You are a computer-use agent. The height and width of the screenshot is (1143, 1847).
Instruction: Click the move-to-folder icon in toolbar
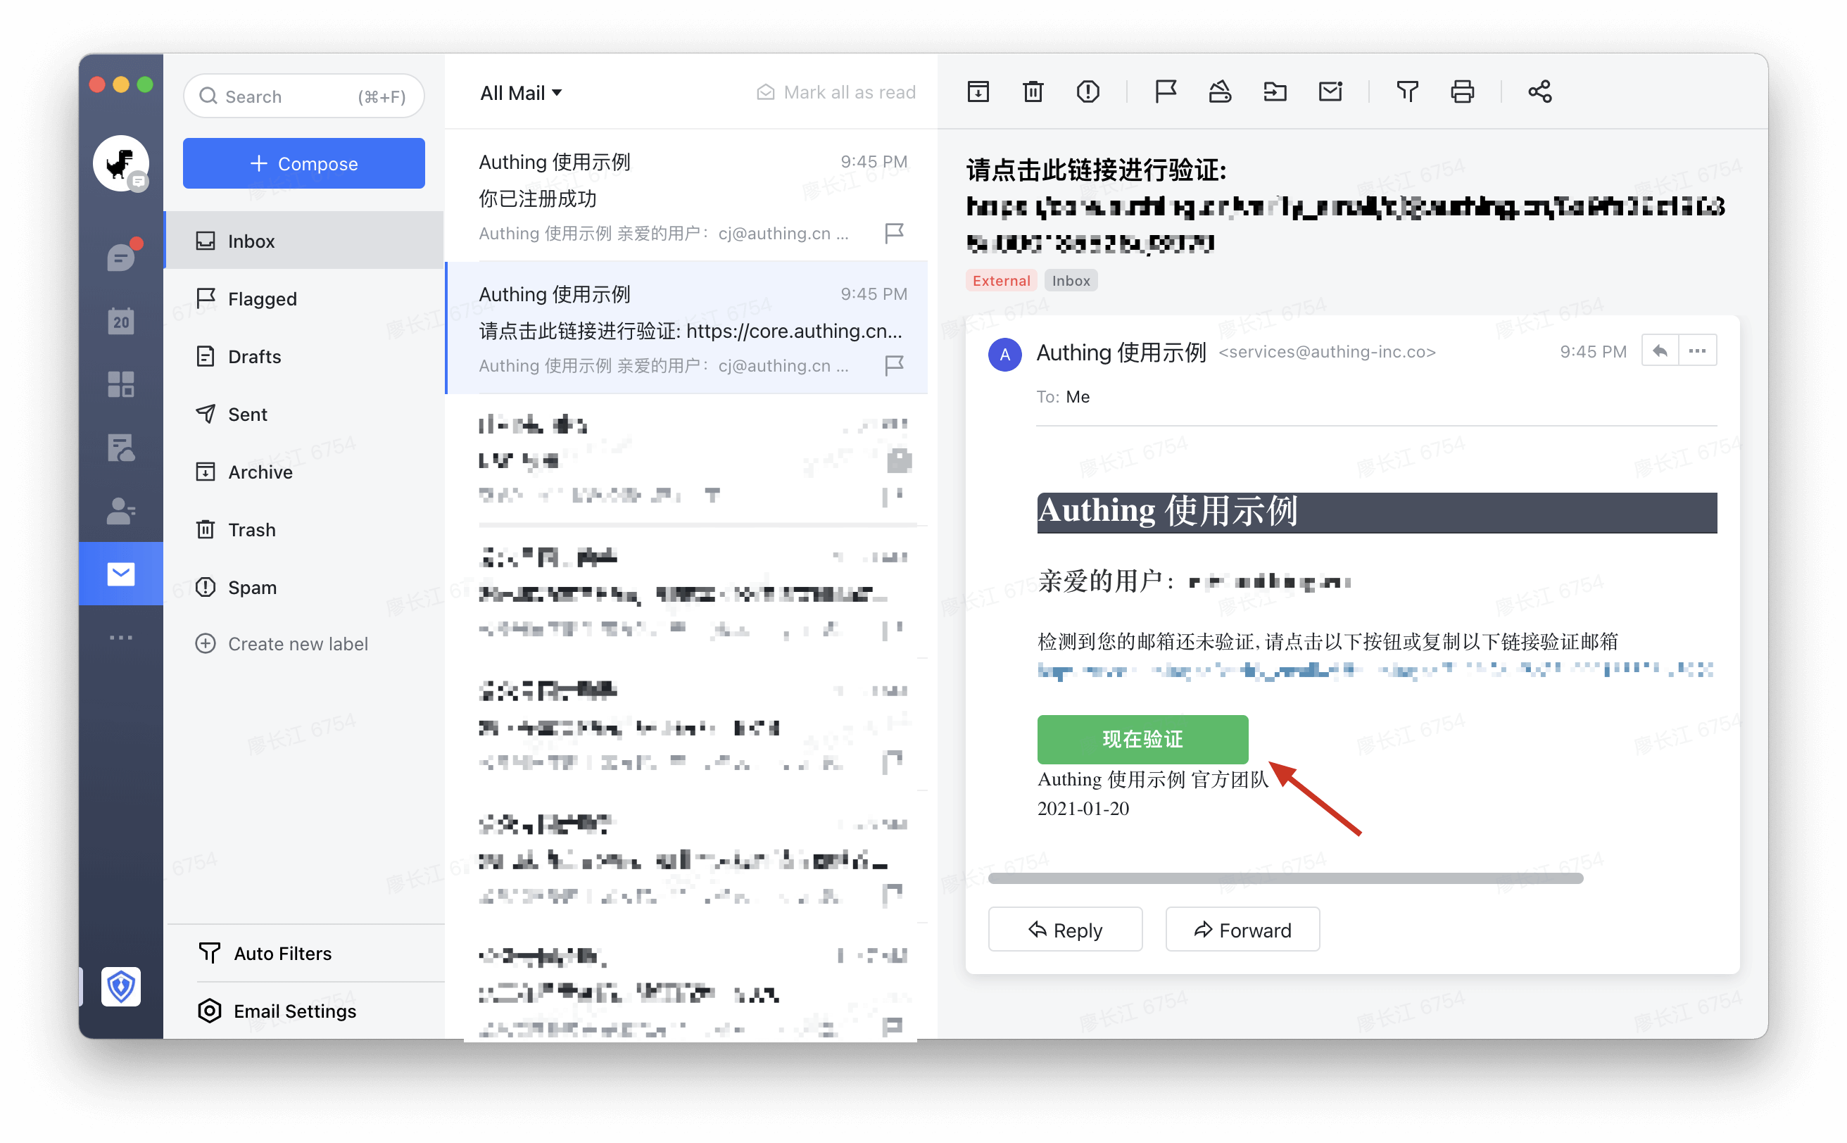[1275, 92]
